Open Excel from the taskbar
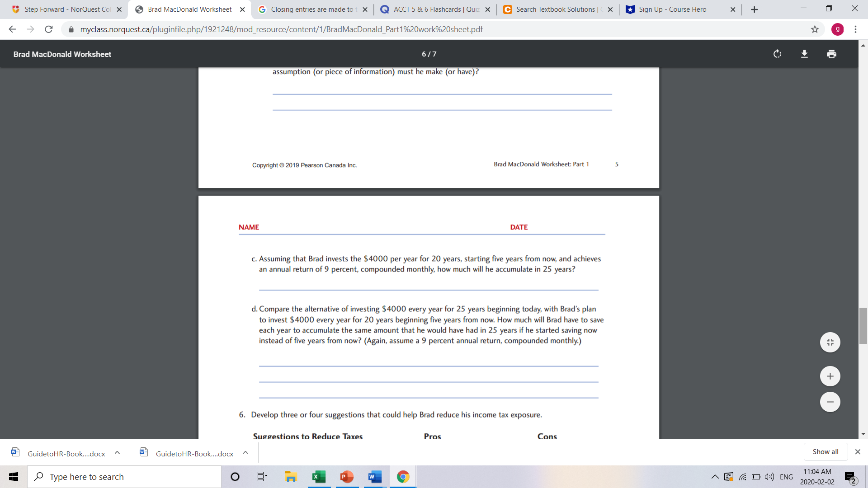868x488 pixels. (319, 477)
